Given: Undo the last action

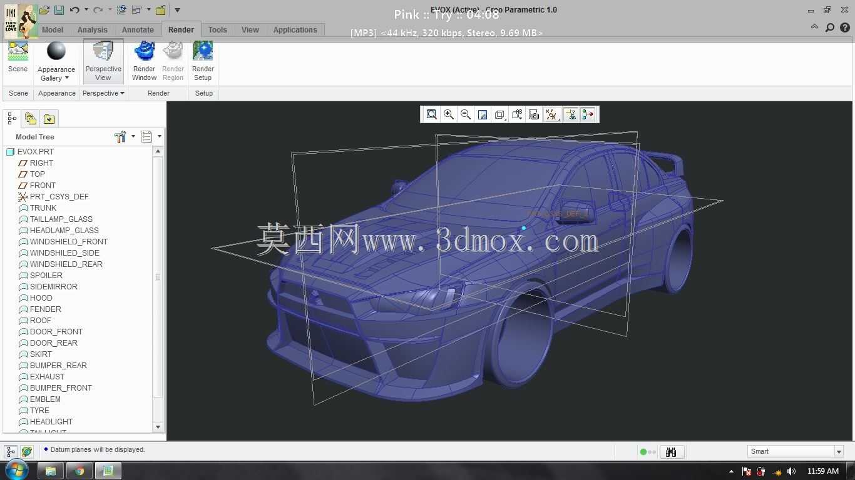Looking at the screenshot, I should coord(74,10).
